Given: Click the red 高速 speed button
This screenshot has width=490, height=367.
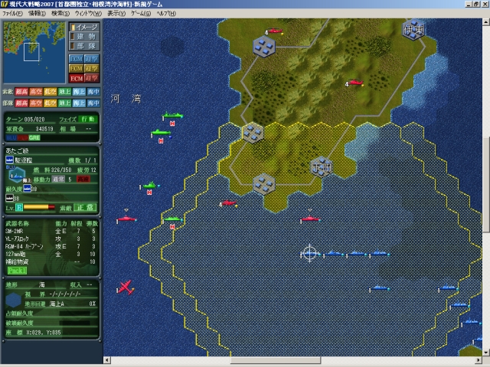Looking at the screenshot, I should 83,179.
